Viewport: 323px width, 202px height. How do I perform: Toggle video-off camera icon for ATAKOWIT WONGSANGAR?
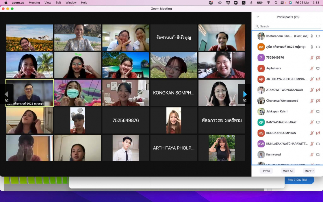click(x=318, y=90)
